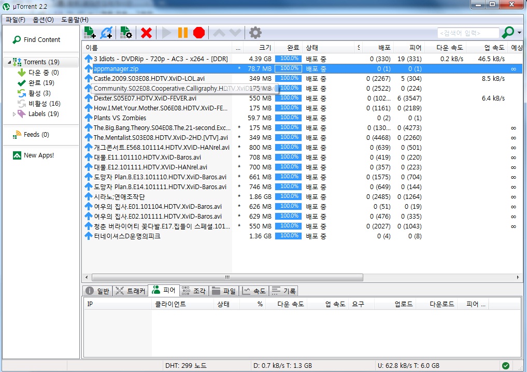
Task: Click Create New Torrent toolbar icon
Action: click(126, 33)
